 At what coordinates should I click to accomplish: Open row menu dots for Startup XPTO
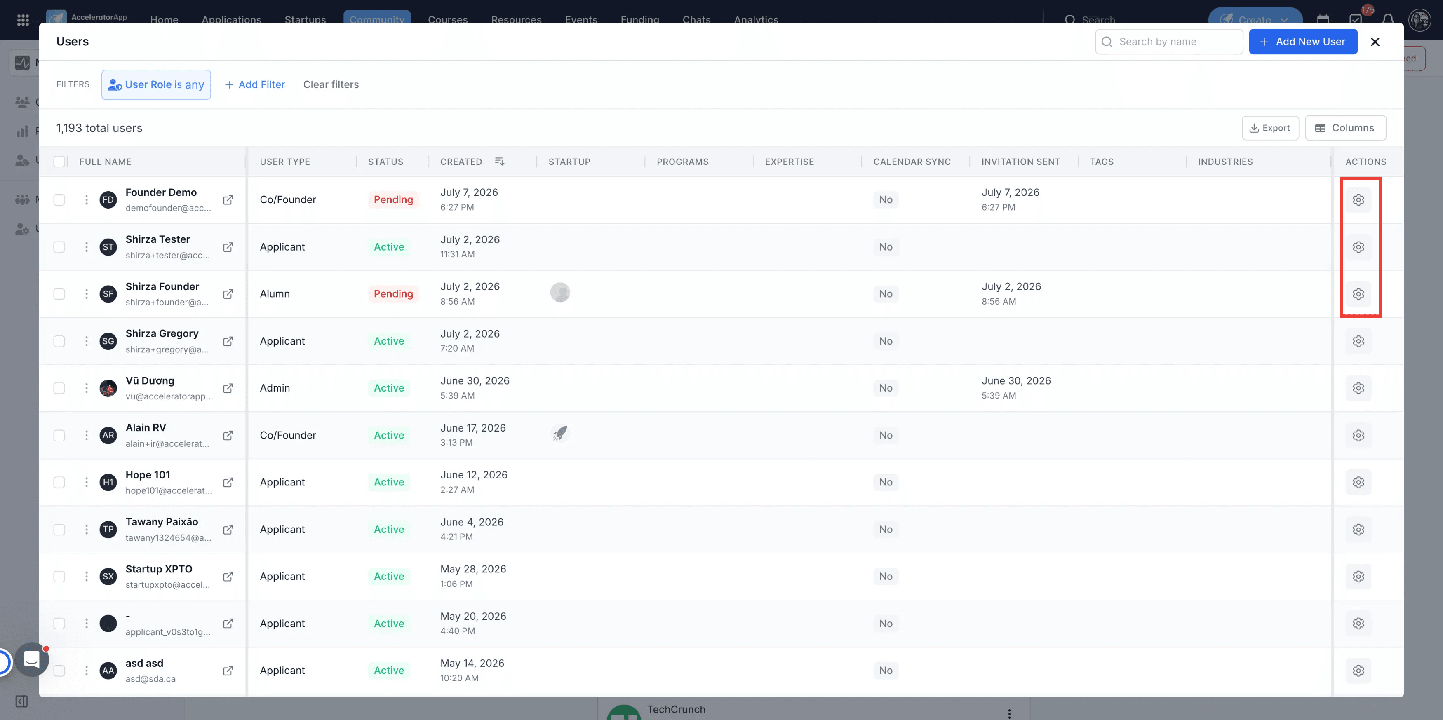(86, 576)
